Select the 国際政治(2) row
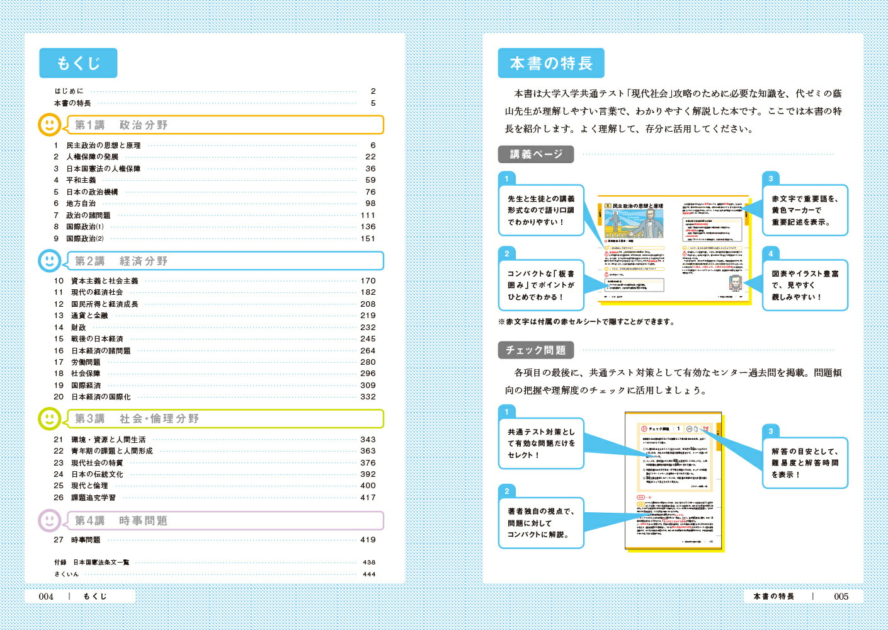 click(215, 239)
